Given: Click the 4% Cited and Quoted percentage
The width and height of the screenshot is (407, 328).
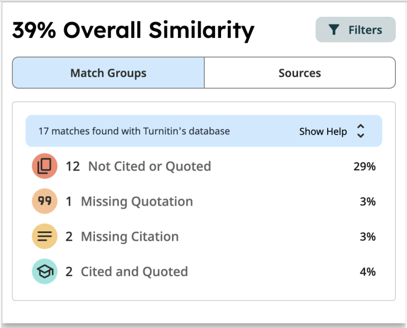Looking at the screenshot, I should [367, 272].
